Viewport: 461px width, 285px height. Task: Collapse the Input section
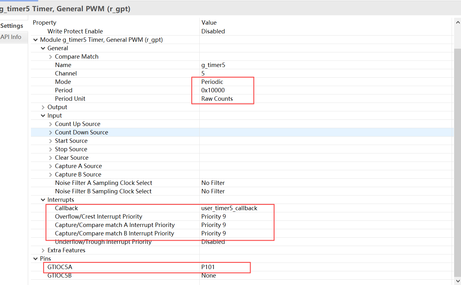pyautogui.click(x=43, y=116)
